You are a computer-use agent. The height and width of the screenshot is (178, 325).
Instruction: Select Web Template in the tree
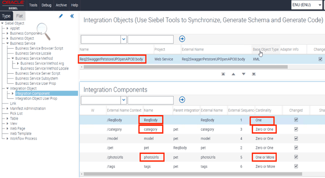pos(21,133)
